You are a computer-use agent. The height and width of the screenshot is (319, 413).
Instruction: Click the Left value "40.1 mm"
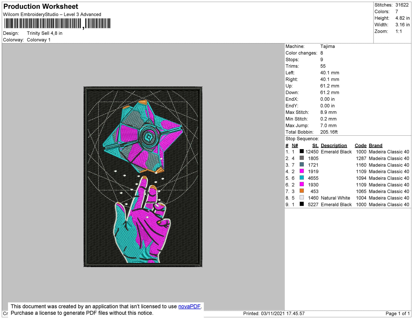330,73
